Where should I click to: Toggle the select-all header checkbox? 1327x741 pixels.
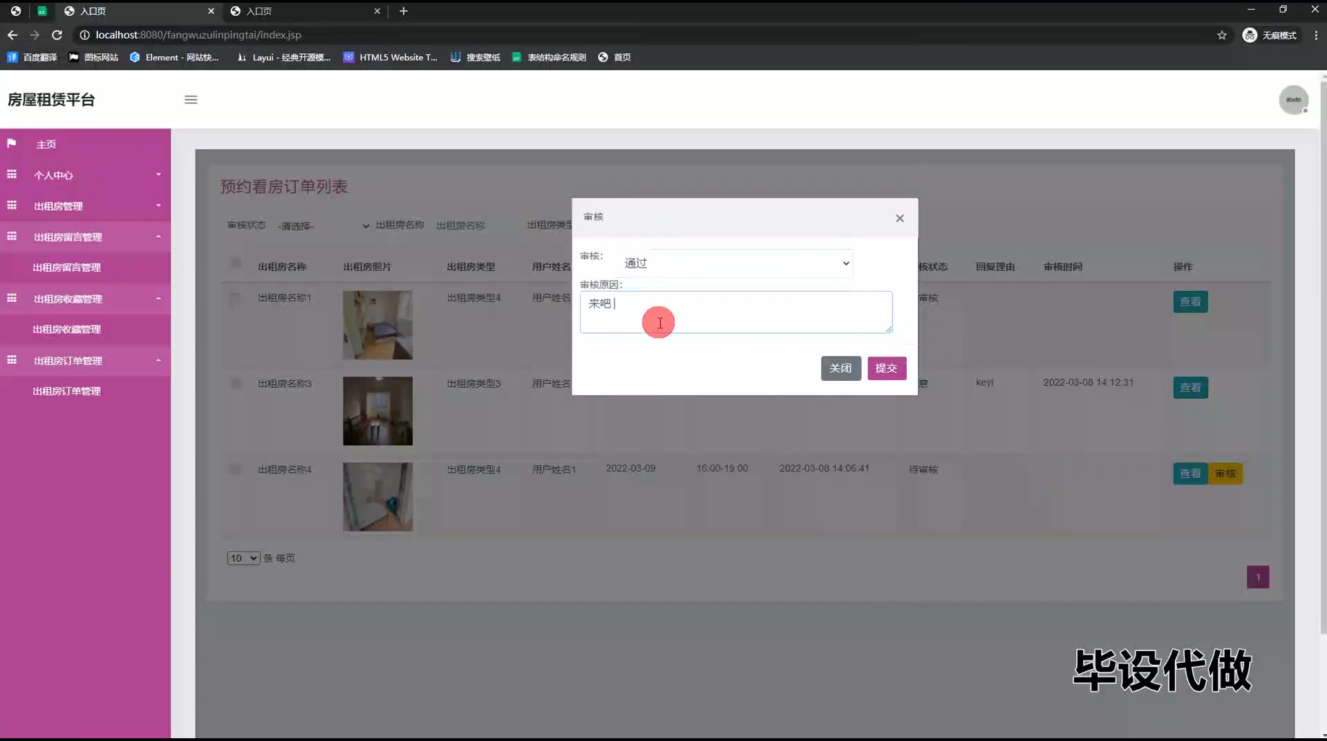236,263
